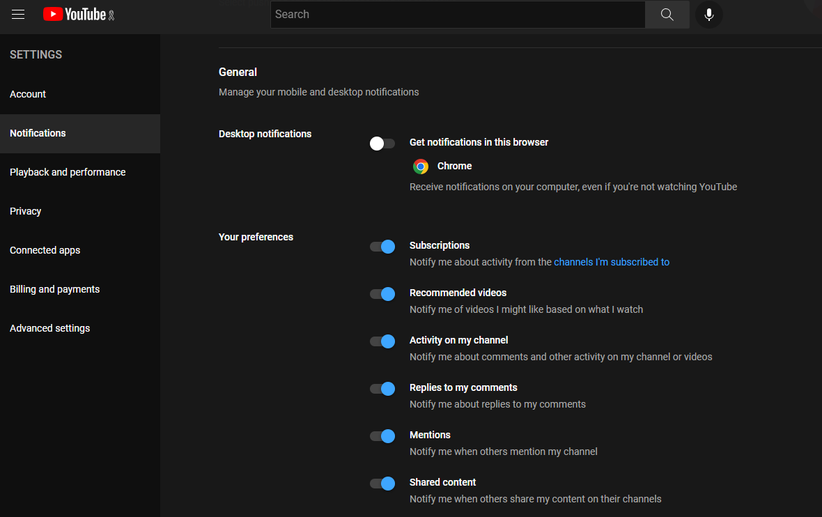Turn off Mentions notifications
This screenshot has width=822, height=517.
point(382,435)
